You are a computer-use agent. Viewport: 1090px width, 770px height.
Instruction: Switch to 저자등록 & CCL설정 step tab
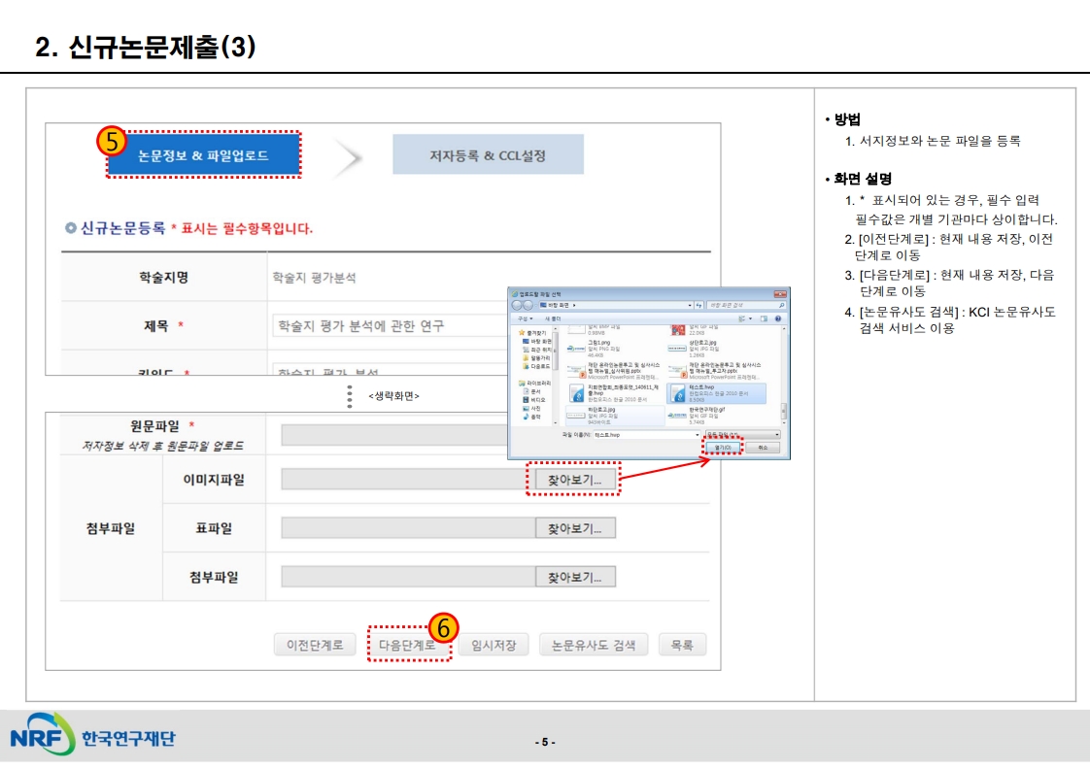pyautogui.click(x=488, y=155)
